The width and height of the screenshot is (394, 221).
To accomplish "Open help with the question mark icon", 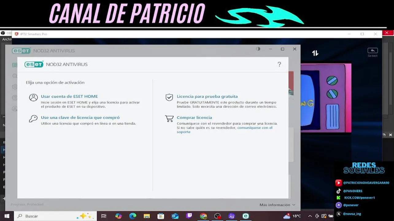I will [x=279, y=64].
